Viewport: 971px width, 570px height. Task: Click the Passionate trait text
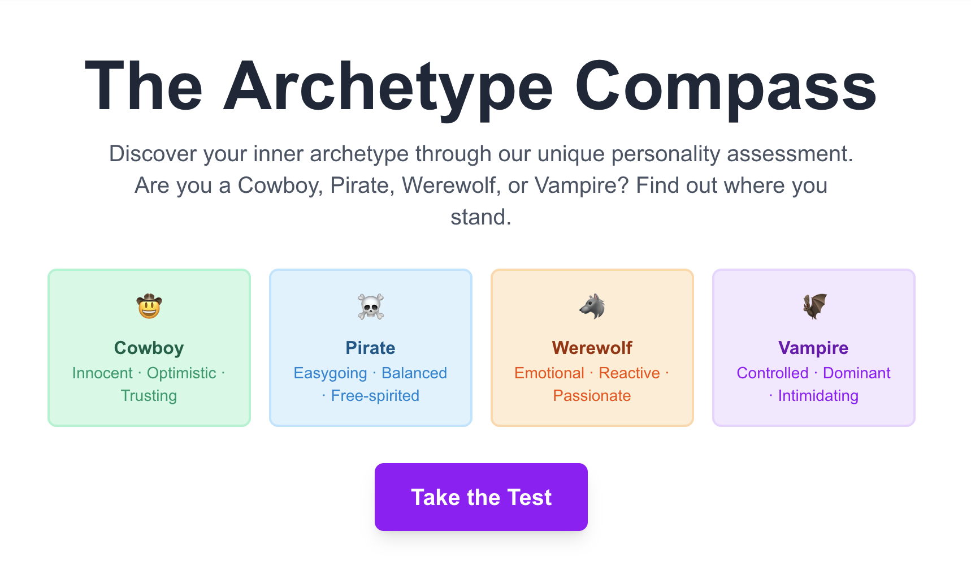click(592, 396)
